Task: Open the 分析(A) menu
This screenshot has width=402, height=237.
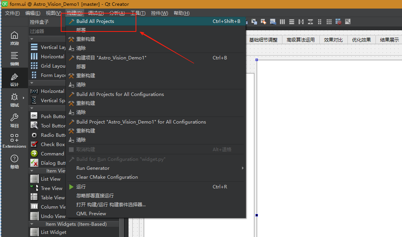Action: pyautogui.click(x=117, y=13)
